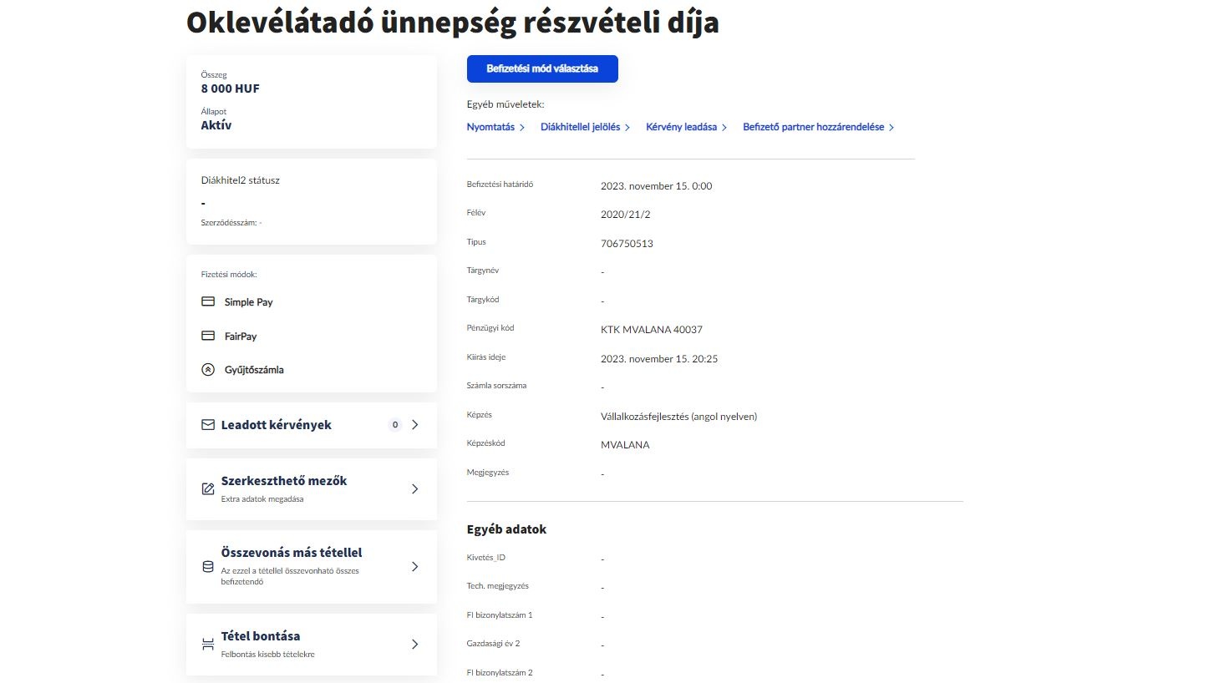Expand Leadott kérvények with its chevron arrow

[415, 425]
